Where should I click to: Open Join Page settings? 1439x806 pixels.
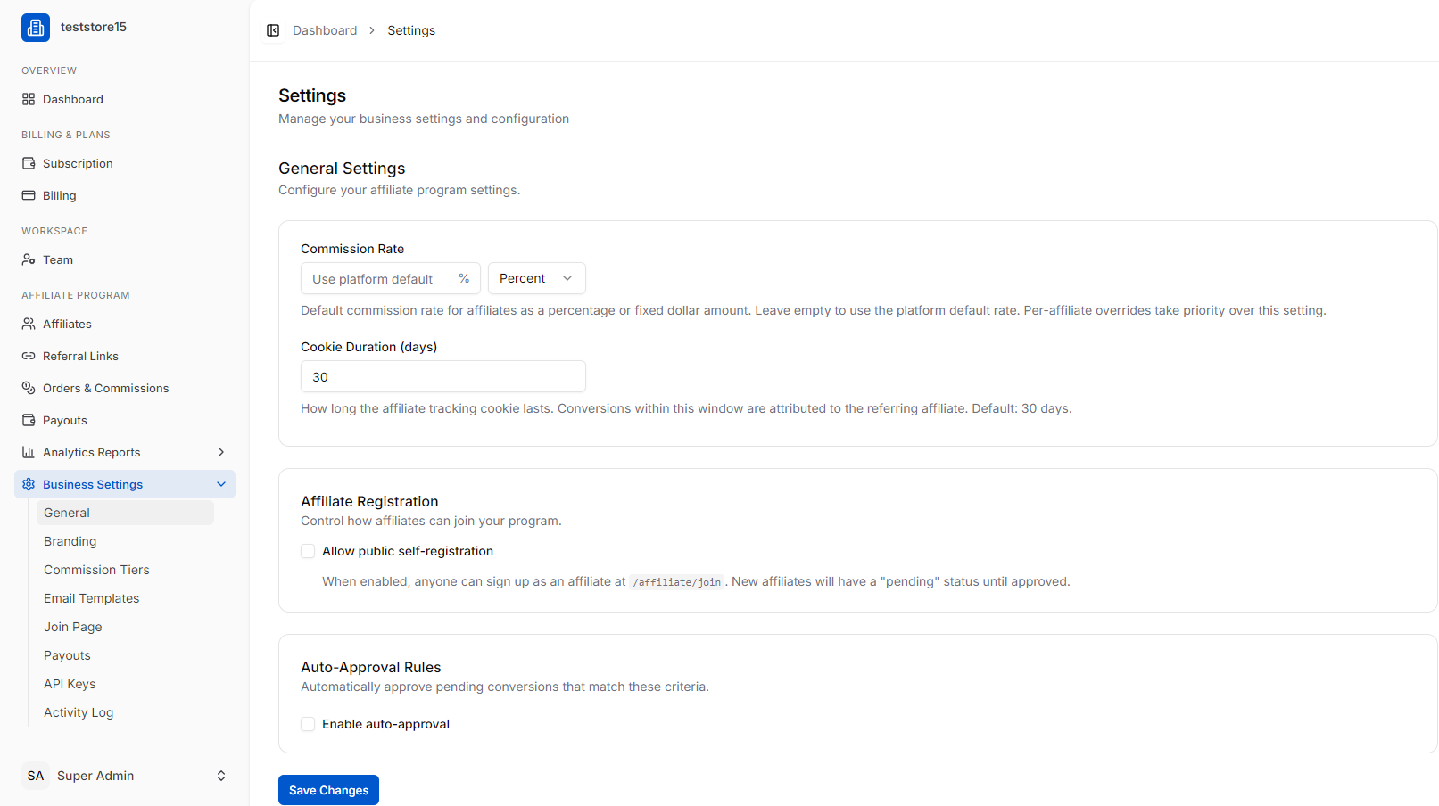[x=125, y=627]
